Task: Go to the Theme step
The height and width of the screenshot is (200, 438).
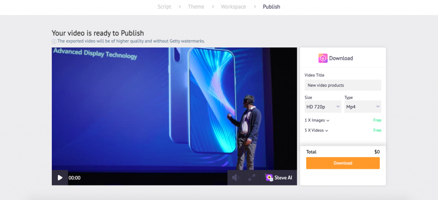Action: tap(196, 7)
